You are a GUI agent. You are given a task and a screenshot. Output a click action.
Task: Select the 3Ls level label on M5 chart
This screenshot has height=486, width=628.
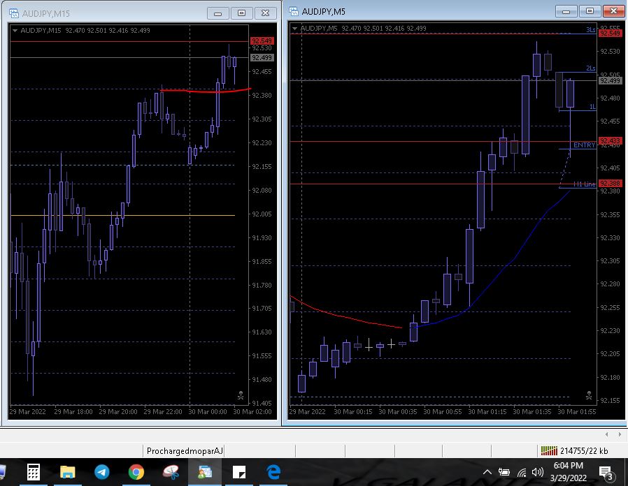pos(590,29)
